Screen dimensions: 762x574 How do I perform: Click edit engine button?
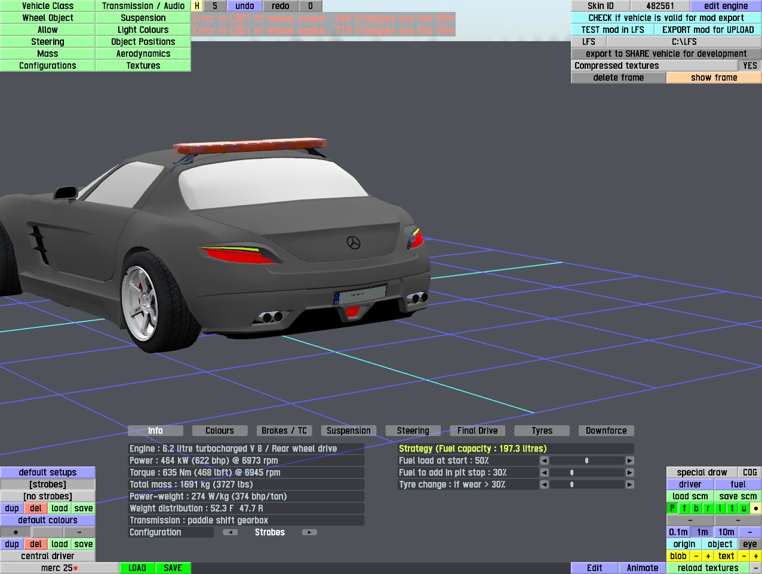[726, 6]
